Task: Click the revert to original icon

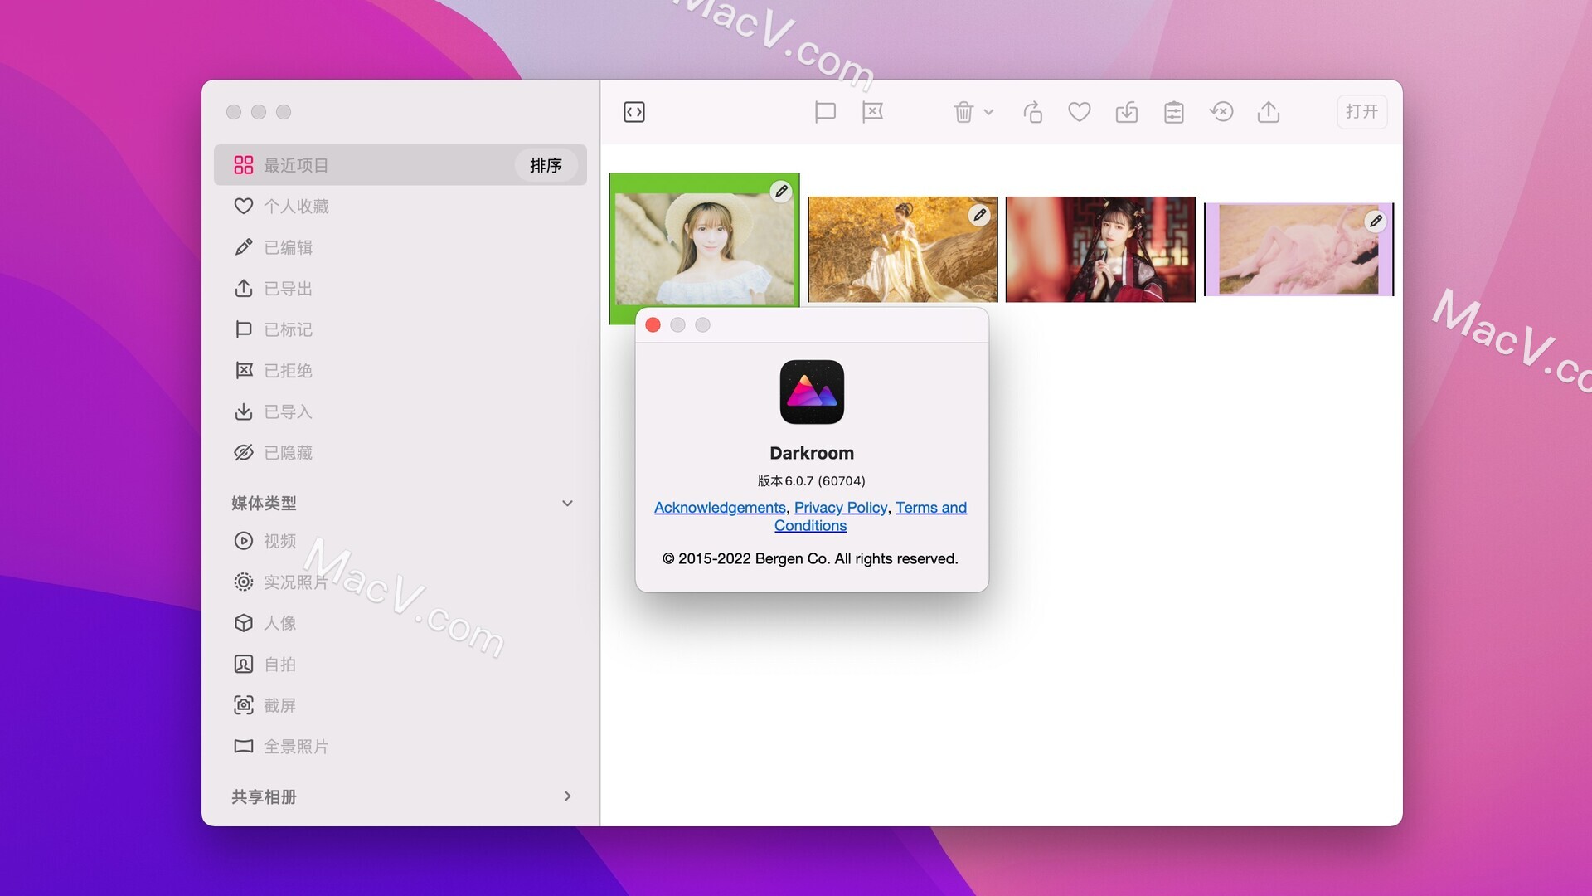Action: coord(1221,112)
